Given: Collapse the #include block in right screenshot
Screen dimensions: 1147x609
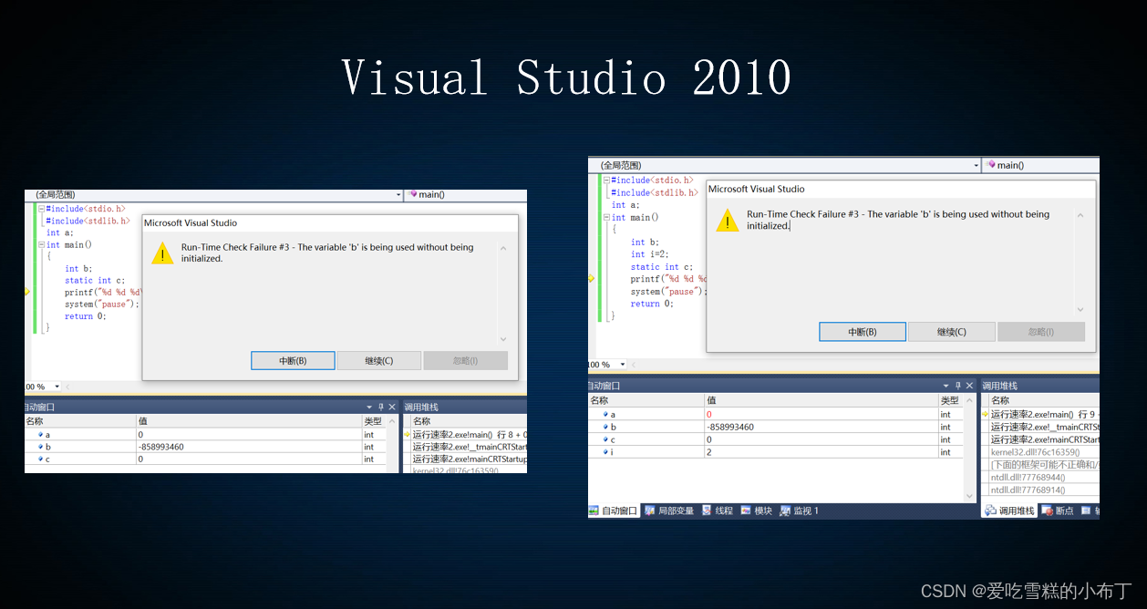Looking at the screenshot, I should pyautogui.click(x=606, y=181).
